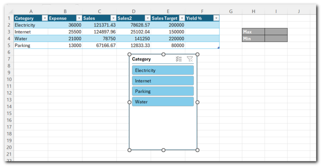Toggle Internet slicer item
The width and height of the screenshot is (321, 166).
163,81
